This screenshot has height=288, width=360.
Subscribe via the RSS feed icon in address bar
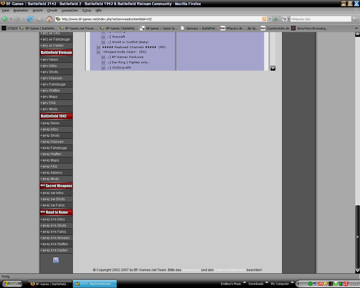pos(264,19)
